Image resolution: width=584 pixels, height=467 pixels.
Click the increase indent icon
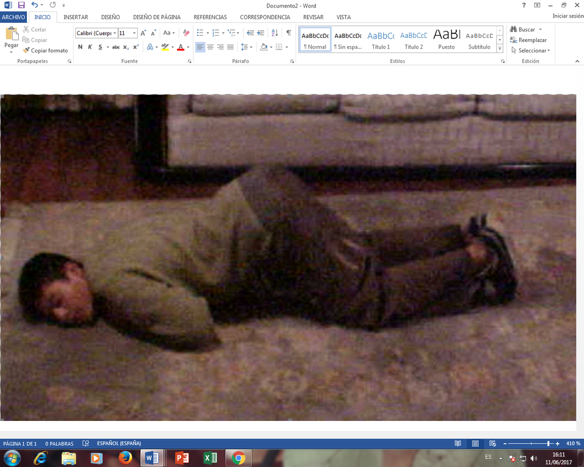tap(260, 33)
